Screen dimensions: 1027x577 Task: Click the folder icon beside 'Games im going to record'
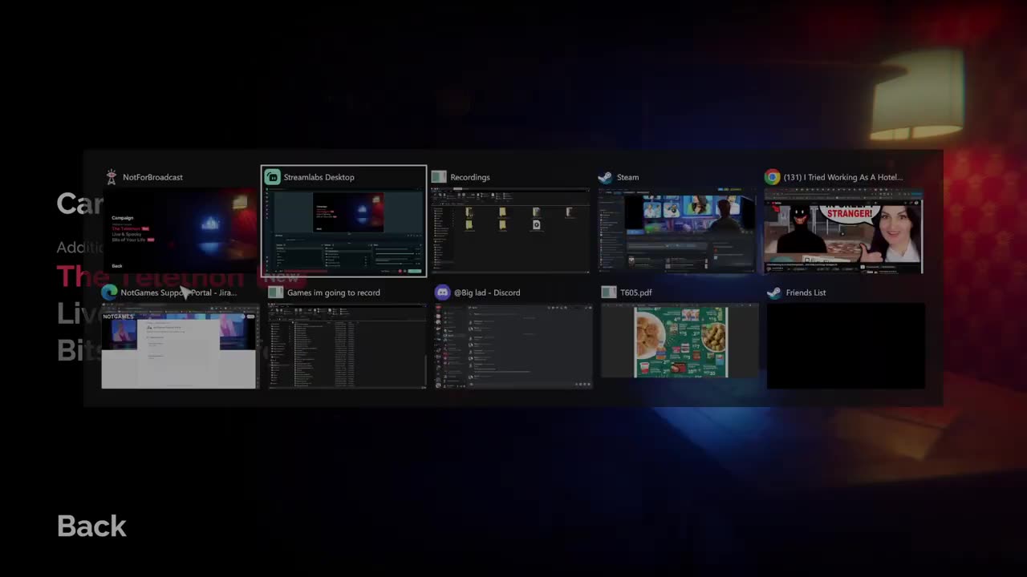point(275,293)
